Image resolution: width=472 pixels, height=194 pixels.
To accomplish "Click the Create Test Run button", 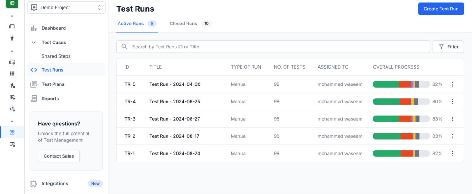I will click(x=441, y=9).
